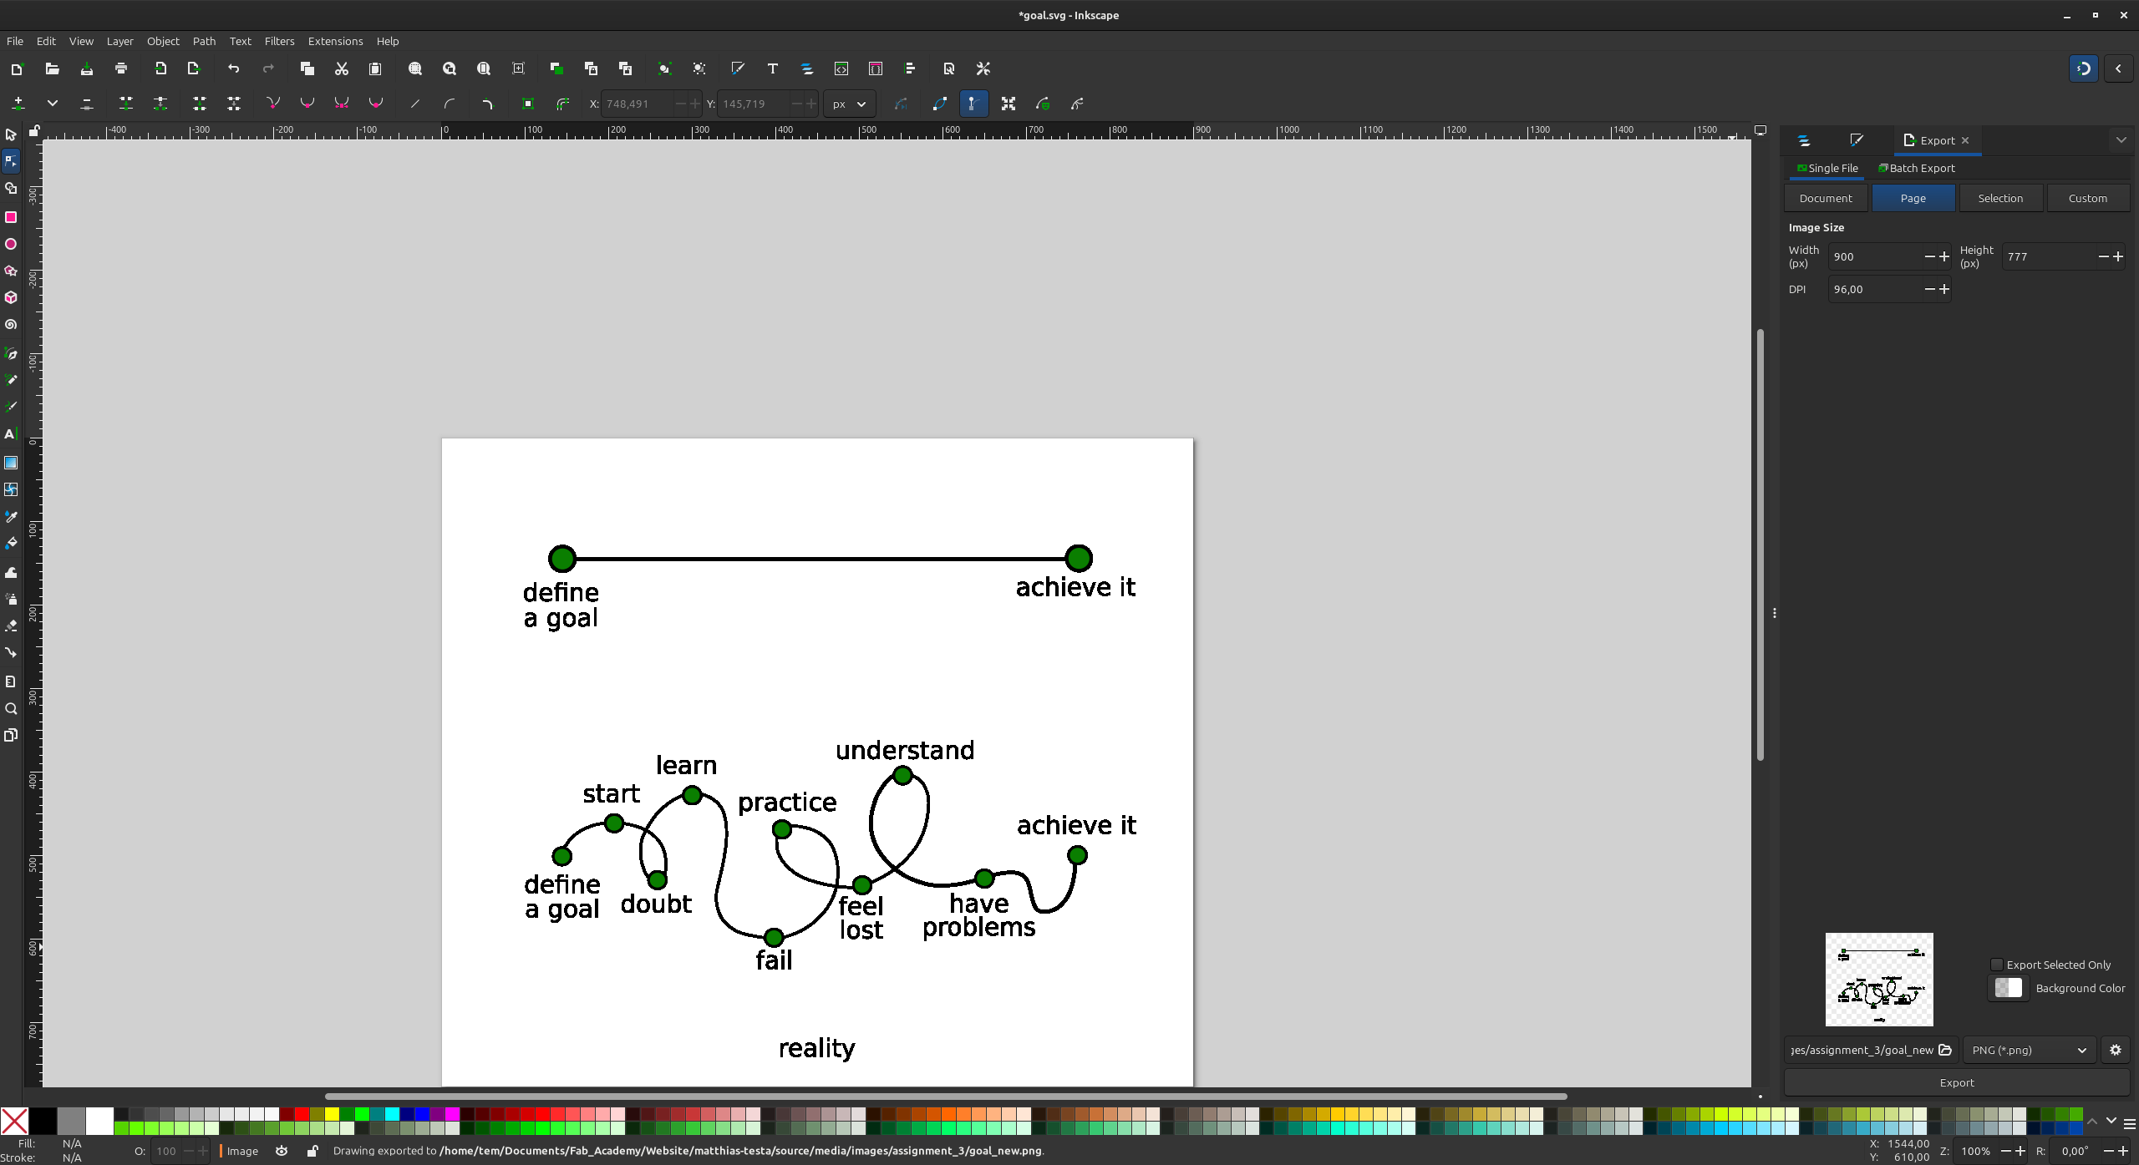
Task: Select the Rectangle tool in toolbox
Action: 11,217
